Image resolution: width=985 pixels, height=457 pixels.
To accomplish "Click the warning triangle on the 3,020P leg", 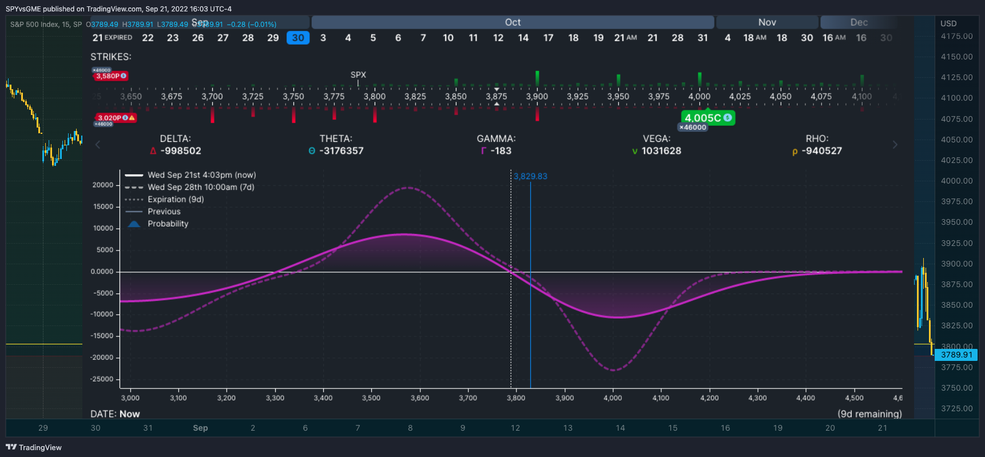I will 132,118.
